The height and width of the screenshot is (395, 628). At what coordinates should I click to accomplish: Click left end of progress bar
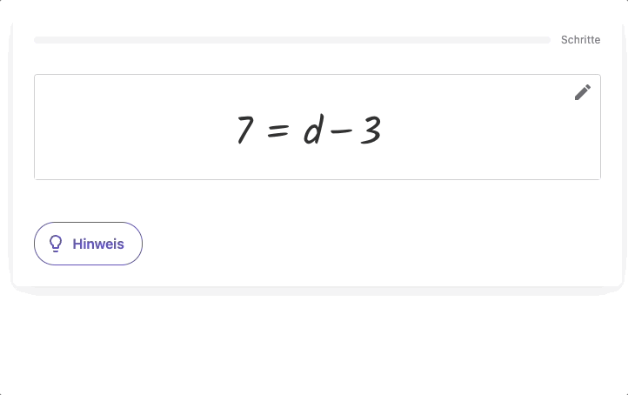click(x=38, y=40)
